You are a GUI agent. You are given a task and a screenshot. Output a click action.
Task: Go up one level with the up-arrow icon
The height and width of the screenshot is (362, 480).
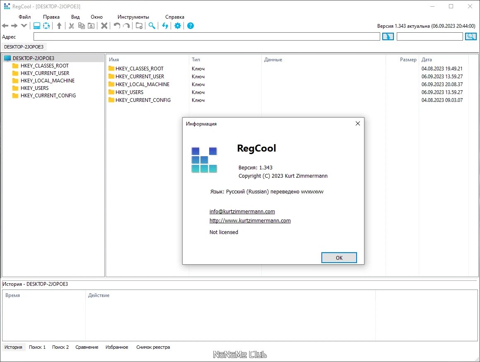59,26
